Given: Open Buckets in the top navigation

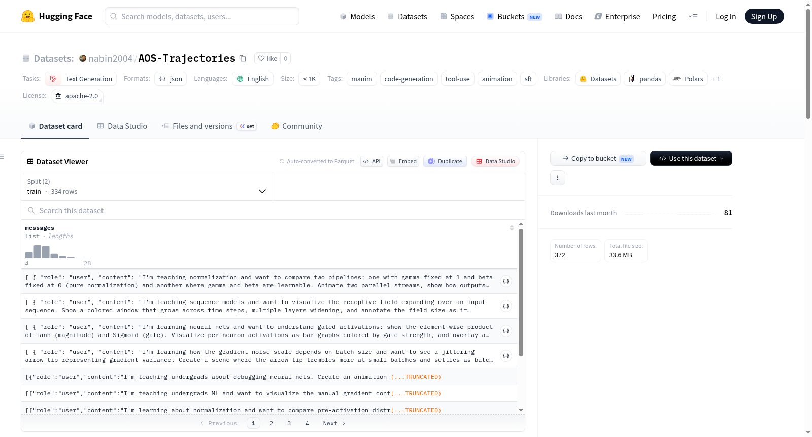Looking at the screenshot, I should pos(514,16).
